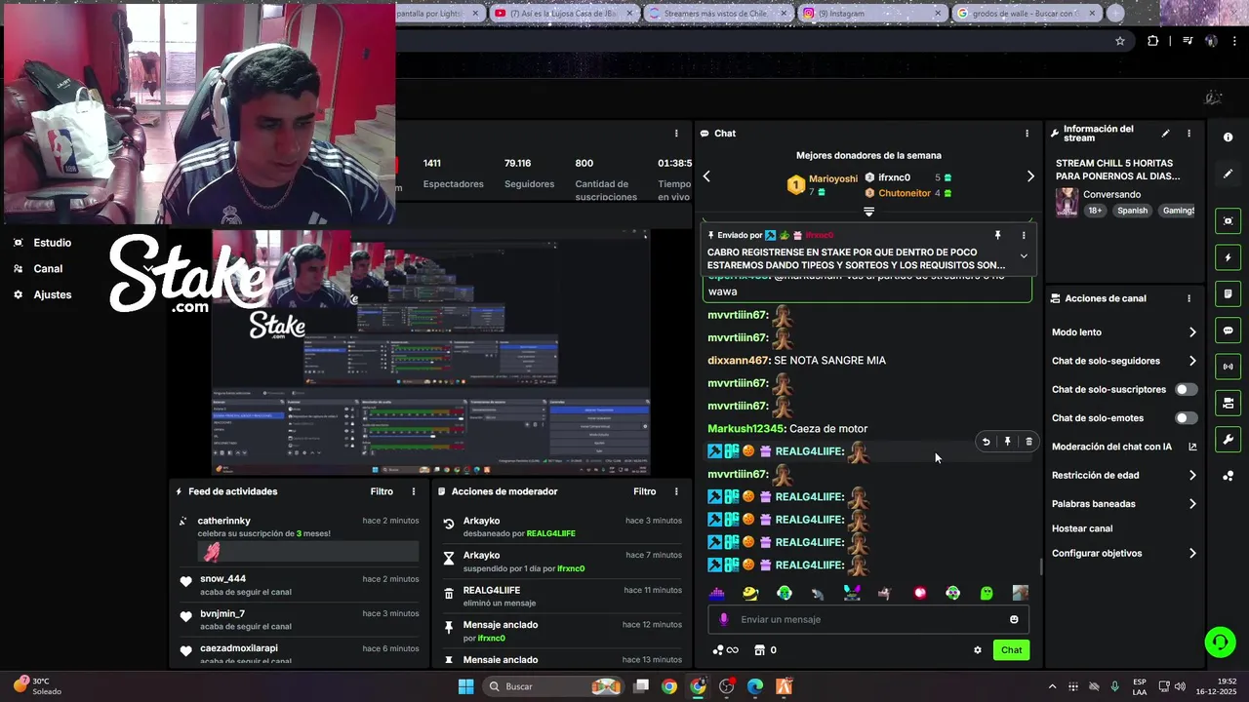The width and height of the screenshot is (1249, 702).
Task: Go to previous top donors page
Action: [x=706, y=176]
